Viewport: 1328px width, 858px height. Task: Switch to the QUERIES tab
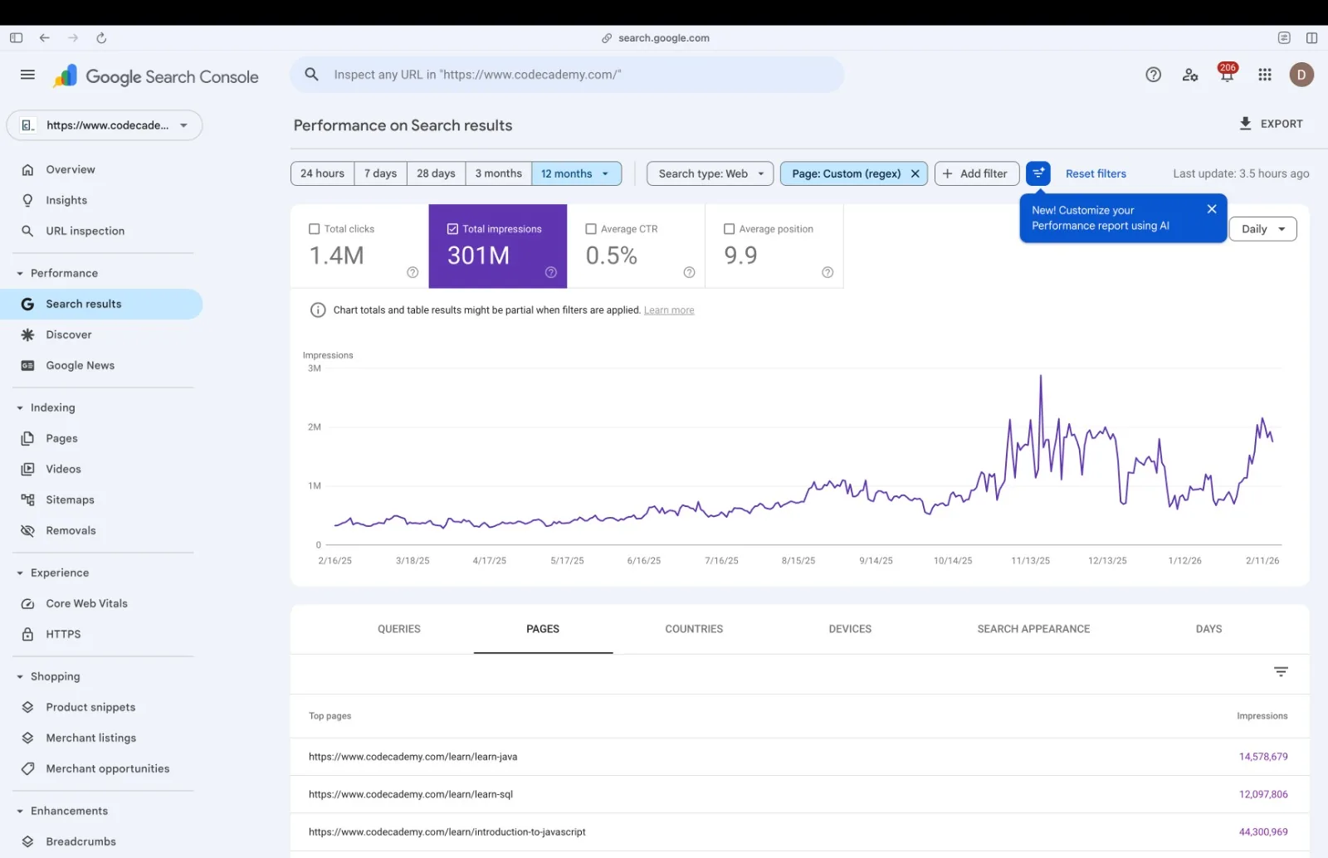point(399,629)
